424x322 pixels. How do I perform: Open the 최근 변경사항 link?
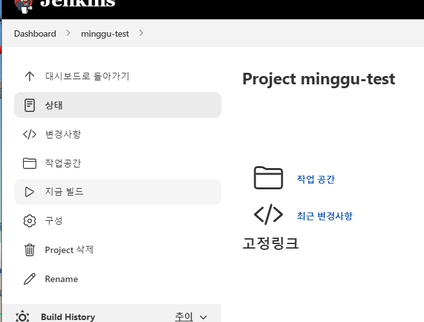point(325,216)
